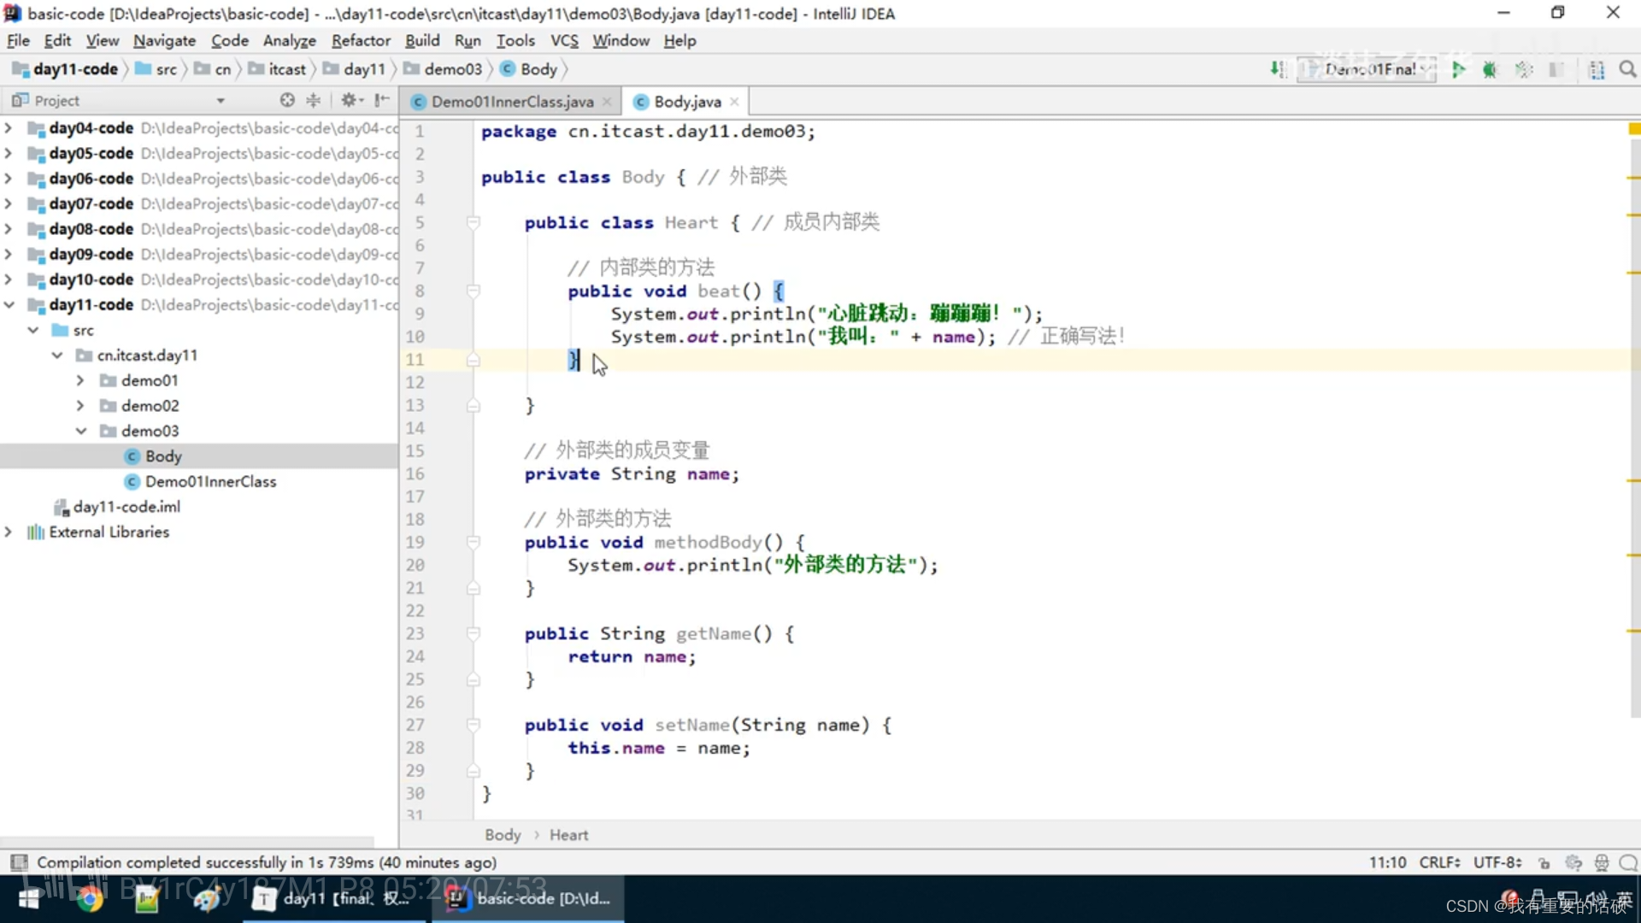Click the warning indicator square atop the editor
The width and height of the screenshot is (1641, 923).
click(1633, 129)
